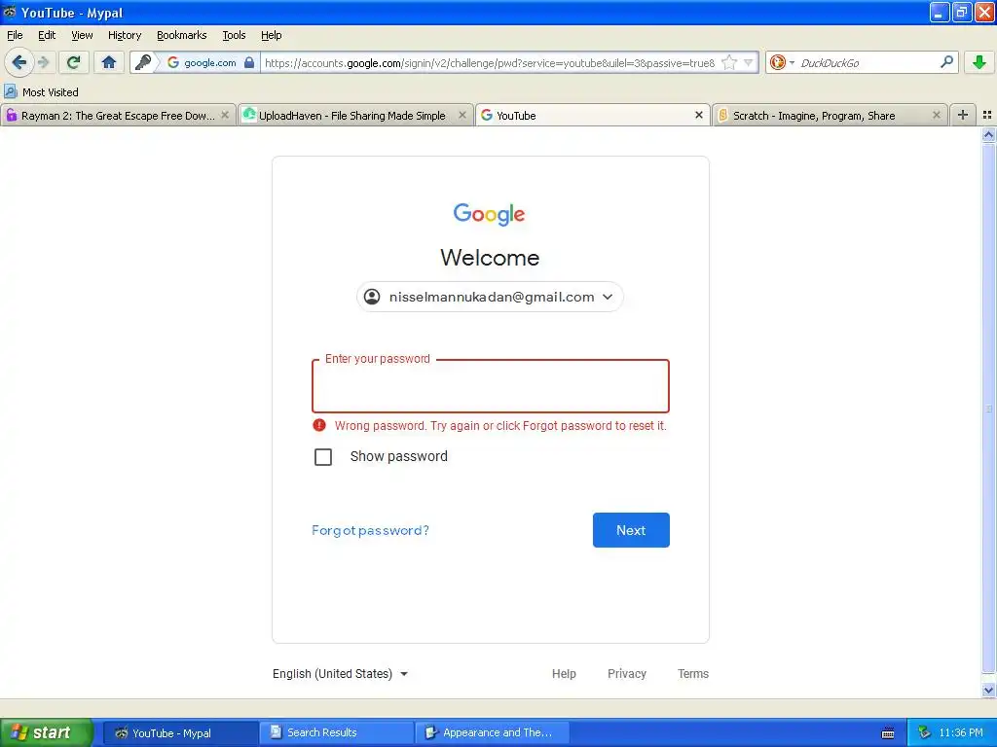Open the Home page icon
Screen dimensions: 997x747
point(109,62)
